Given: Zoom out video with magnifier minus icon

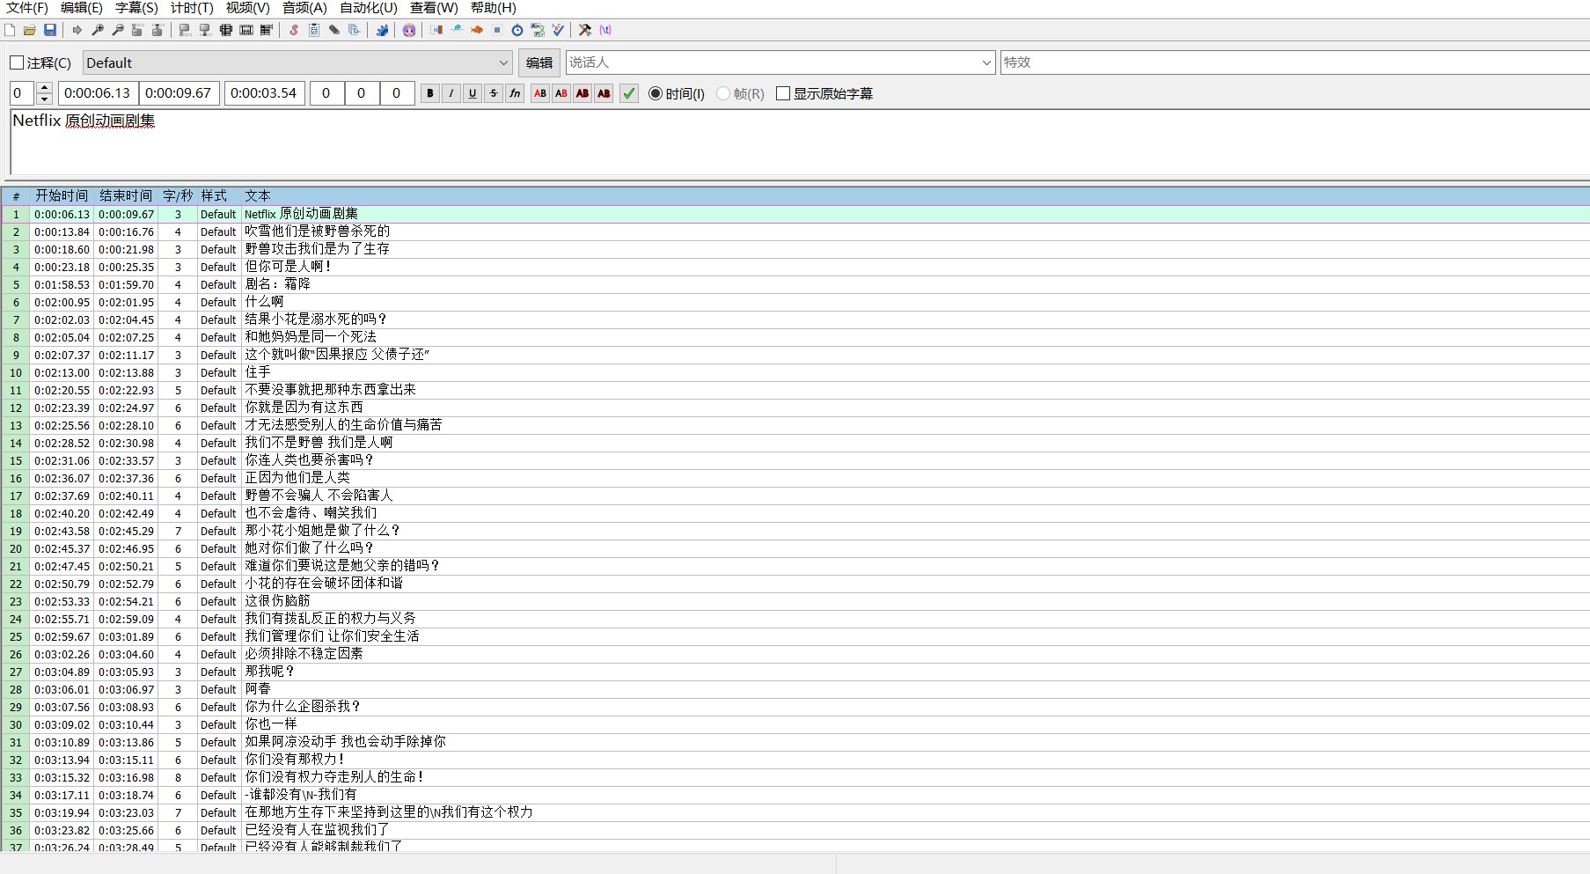Looking at the screenshot, I should (x=118, y=30).
